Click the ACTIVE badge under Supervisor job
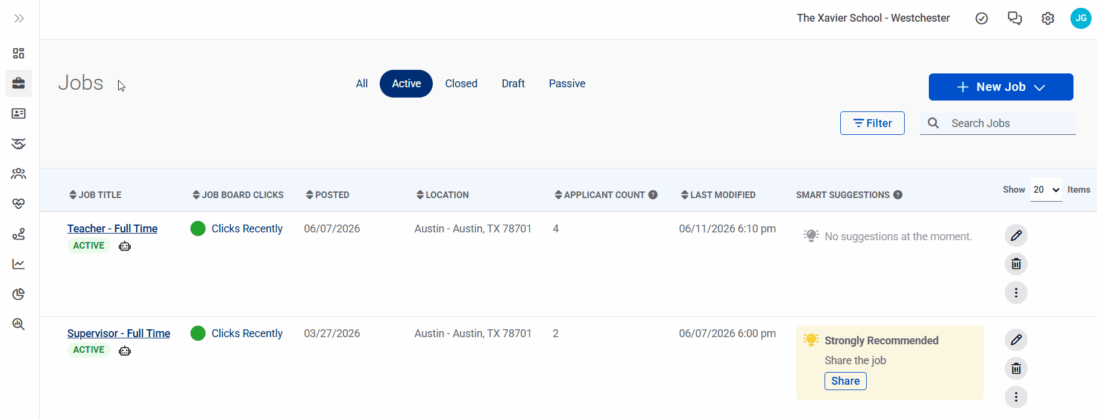The width and height of the screenshot is (1097, 419). coord(89,350)
